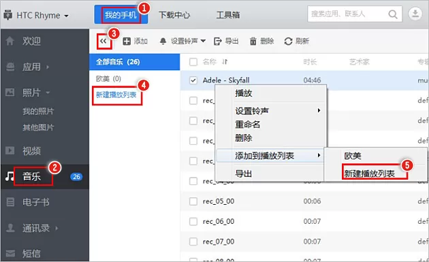Check the checkbox for rec_05_00
The height and width of the screenshot is (262, 429).
(193, 201)
